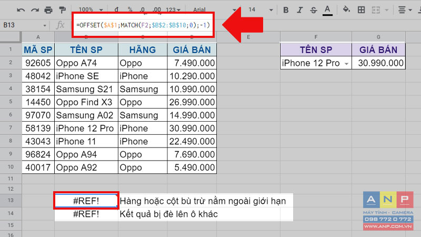Increase decimal places
421x237 pixels.
coord(157,10)
